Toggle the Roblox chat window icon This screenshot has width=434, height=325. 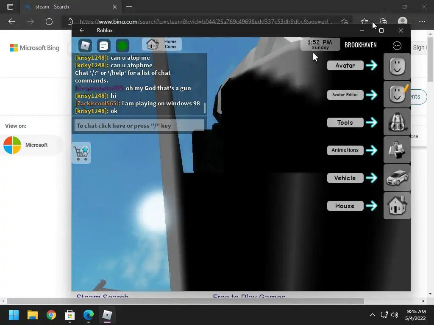click(104, 46)
